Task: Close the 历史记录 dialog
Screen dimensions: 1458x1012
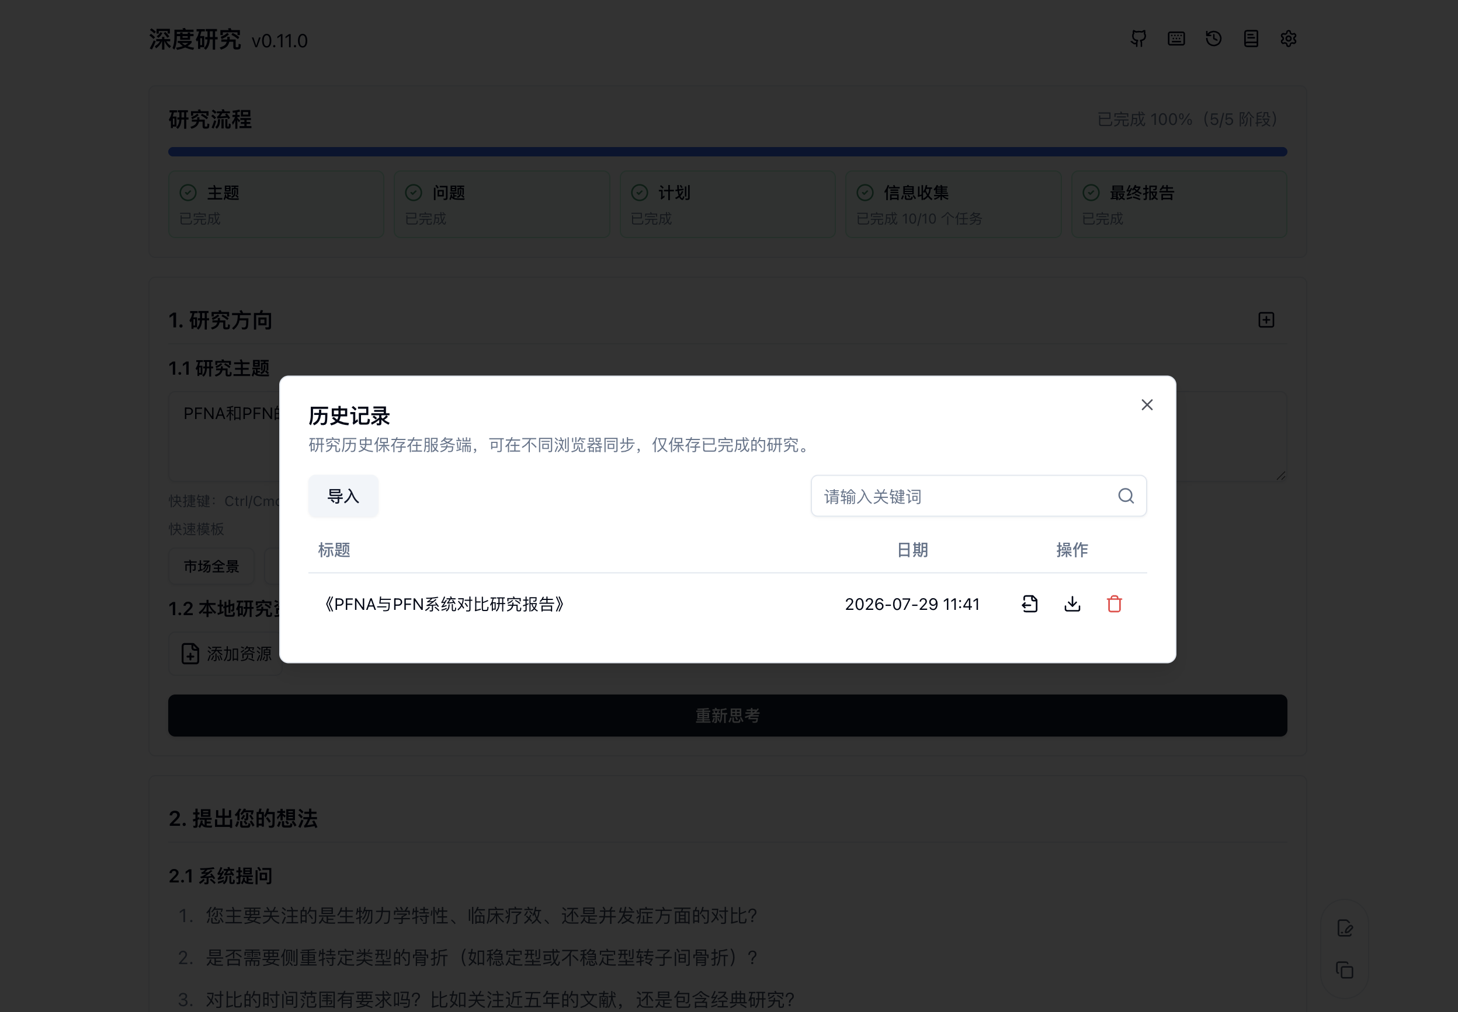Action: tap(1147, 404)
